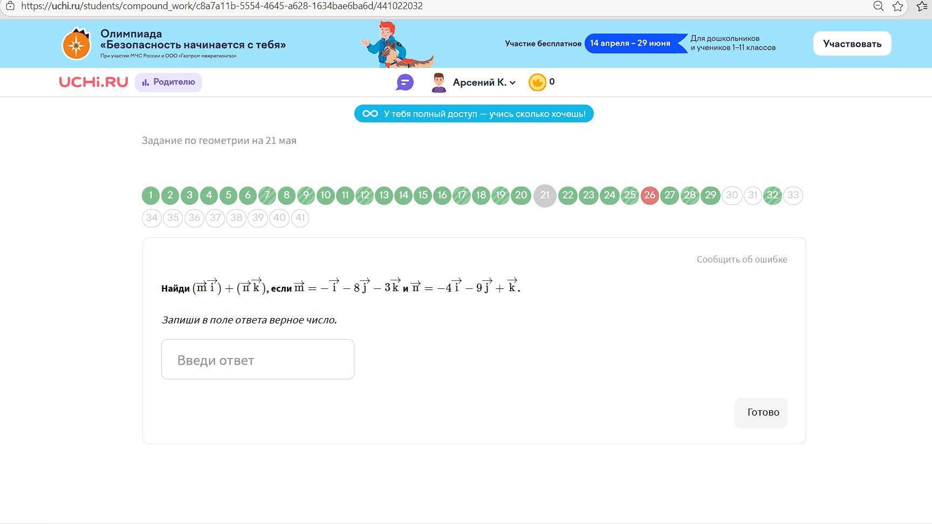Open the red failed task 26
This screenshot has width=932, height=524.
coord(649,195)
